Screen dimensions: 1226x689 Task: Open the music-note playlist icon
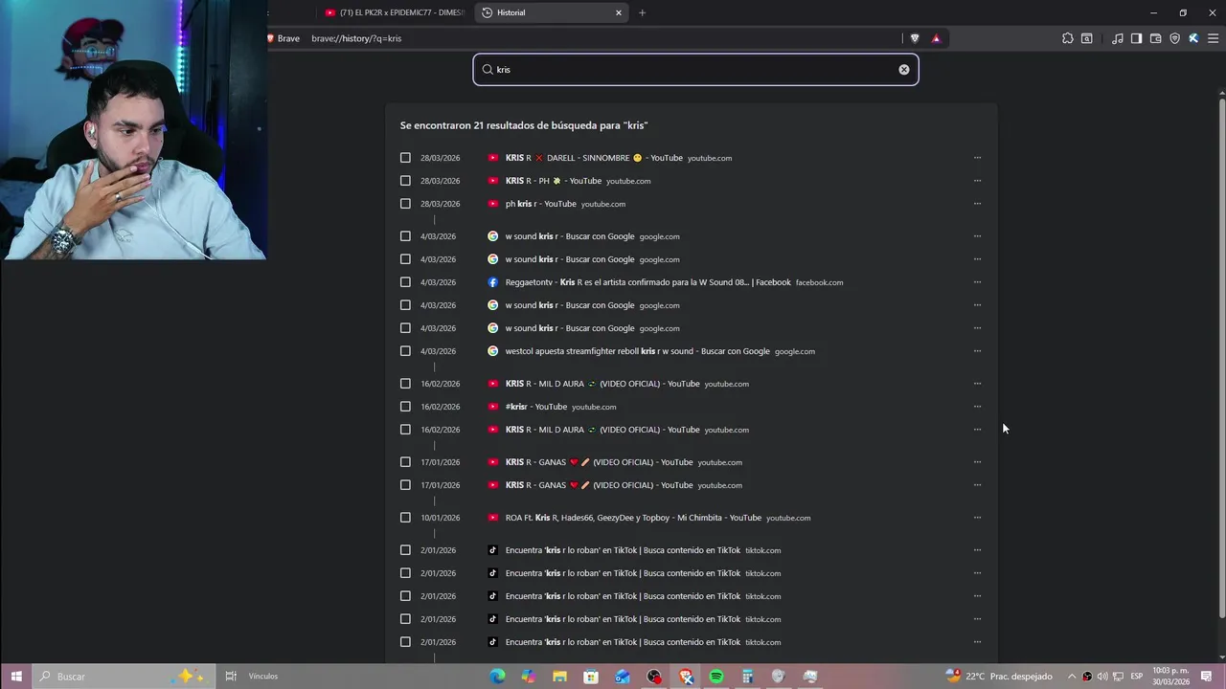click(x=1118, y=38)
